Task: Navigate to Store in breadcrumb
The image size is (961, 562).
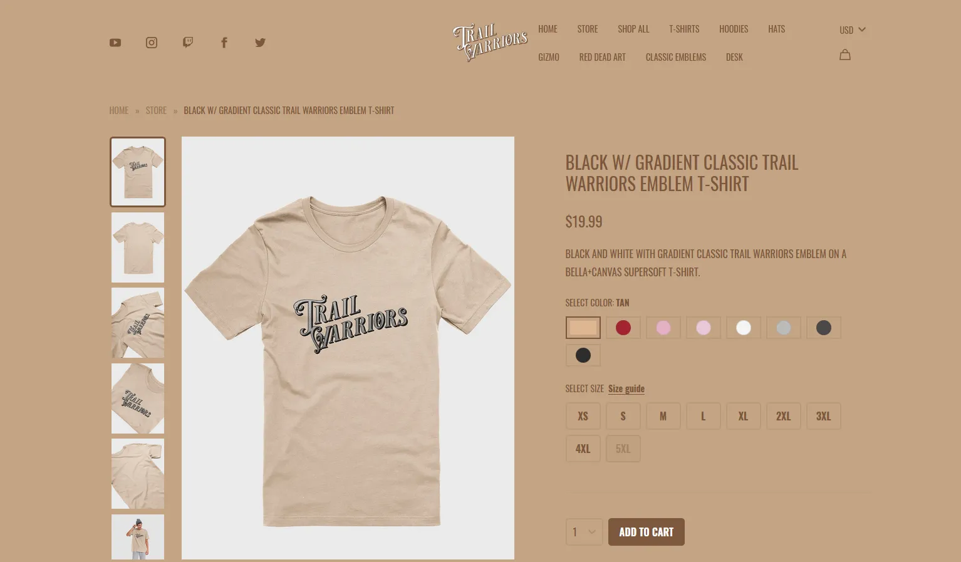Action: point(156,110)
